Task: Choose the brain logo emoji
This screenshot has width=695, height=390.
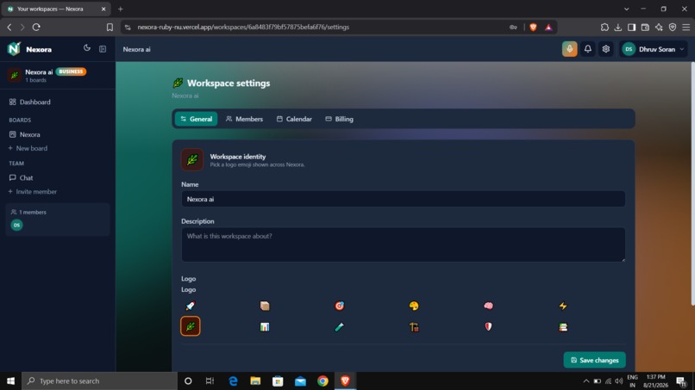Action: point(488,306)
